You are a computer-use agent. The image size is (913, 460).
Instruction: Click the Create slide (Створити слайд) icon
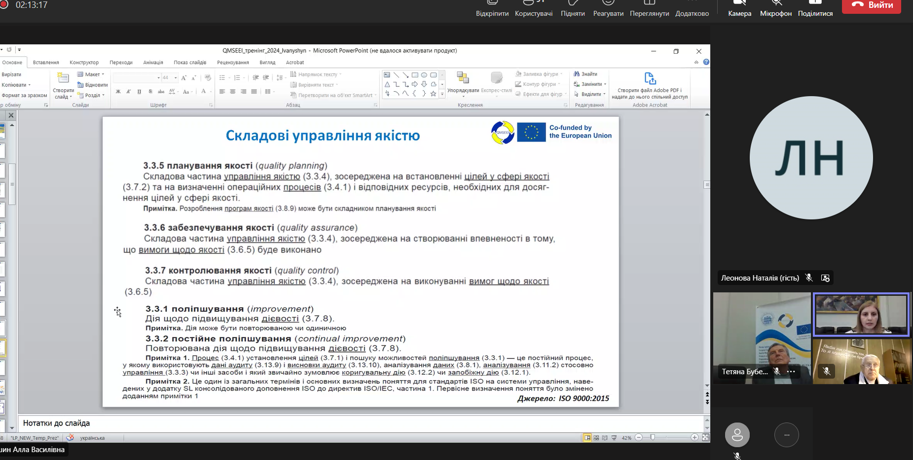click(x=63, y=78)
